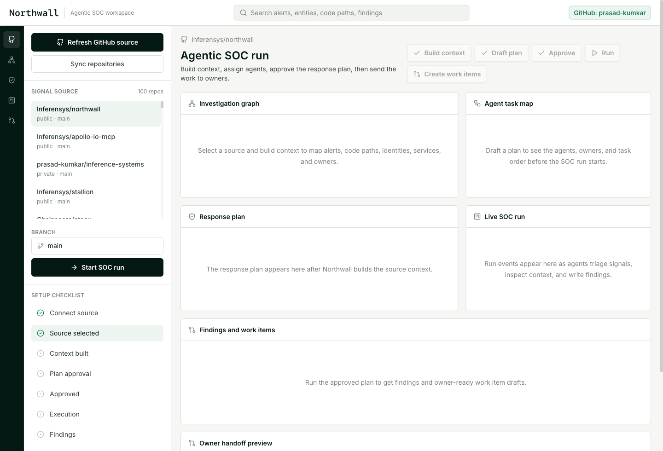Click the Draft plan step button
Image resolution: width=663 pixels, height=451 pixels.
[x=501, y=53]
